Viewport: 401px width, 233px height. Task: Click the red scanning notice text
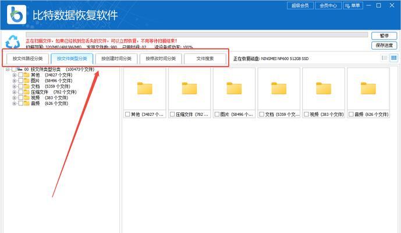[101, 41]
